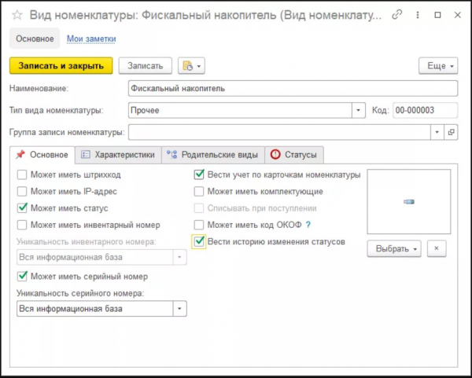The width and height of the screenshot is (472, 378).
Task: Open the three-dot window menu
Action: (418, 15)
